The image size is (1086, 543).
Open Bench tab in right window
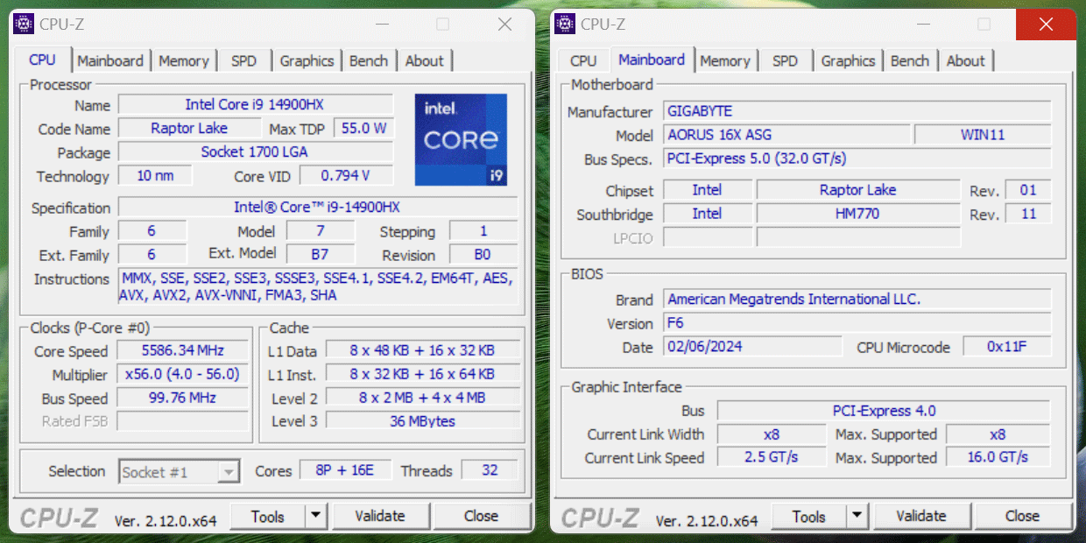click(910, 61)
